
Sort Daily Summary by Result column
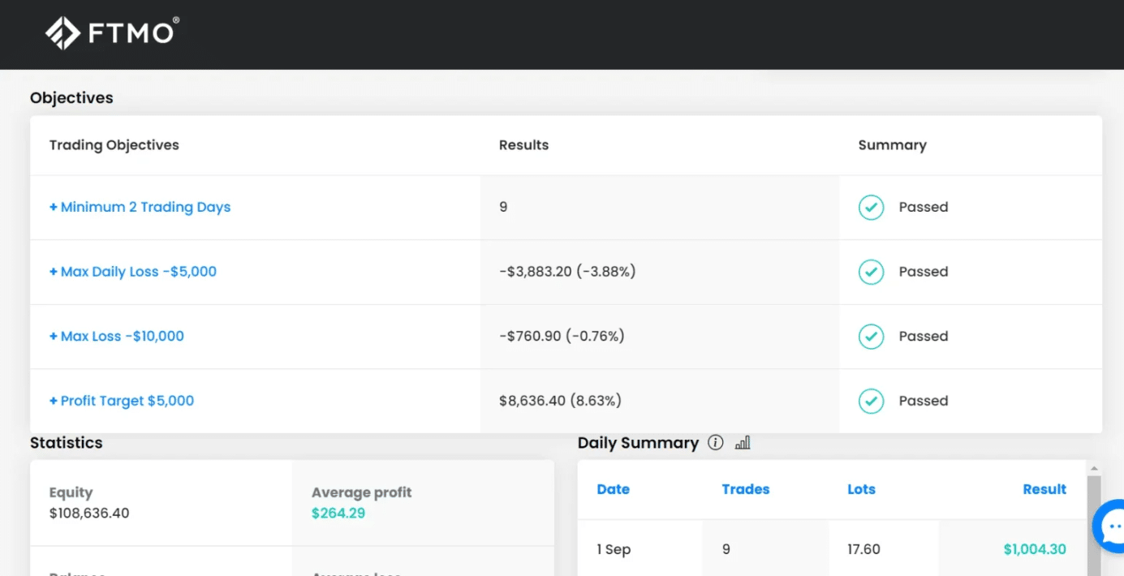point(1044,489)
